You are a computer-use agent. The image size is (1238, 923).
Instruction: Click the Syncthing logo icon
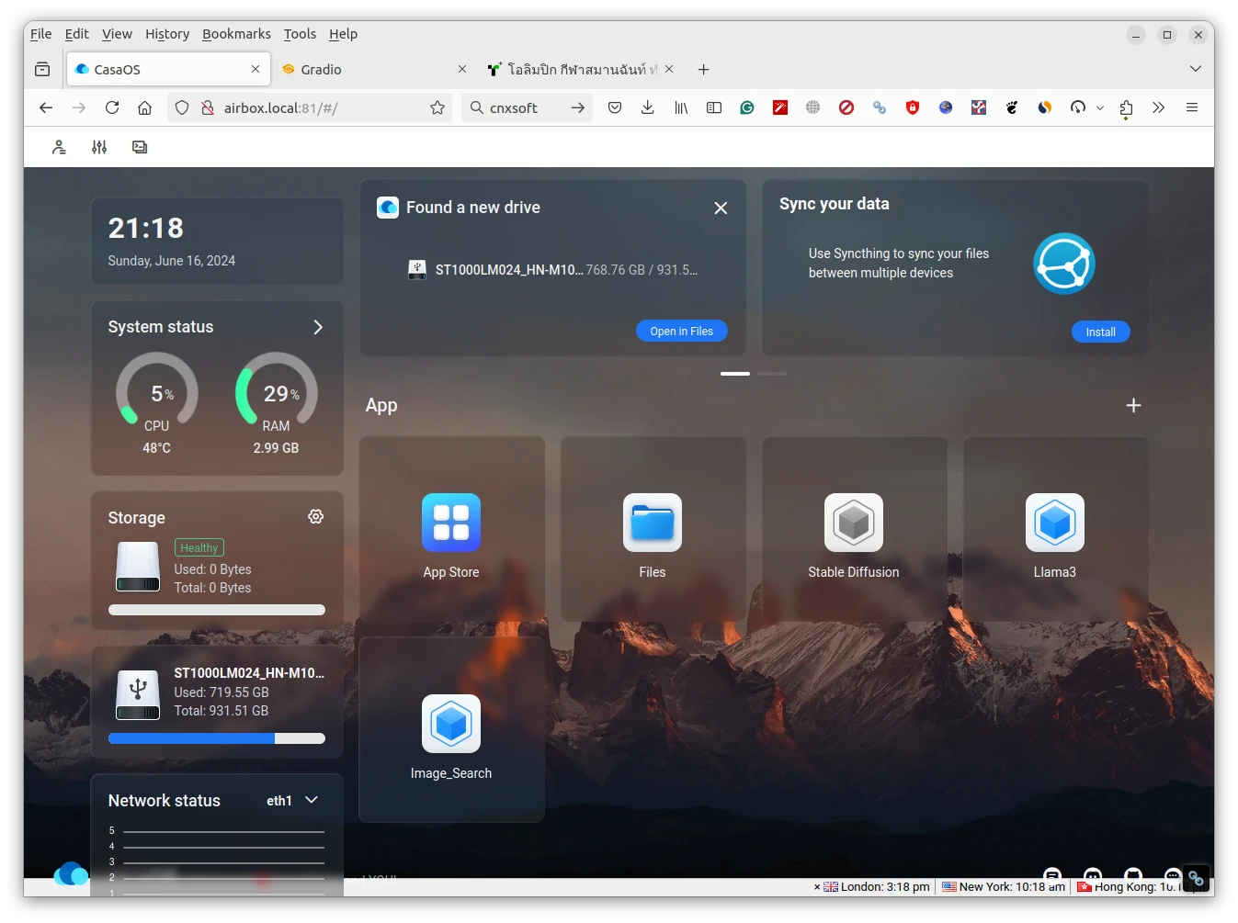click(1064, 264)
